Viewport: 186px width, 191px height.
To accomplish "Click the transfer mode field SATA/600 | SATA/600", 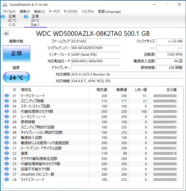I will click(x=96, y=61).
